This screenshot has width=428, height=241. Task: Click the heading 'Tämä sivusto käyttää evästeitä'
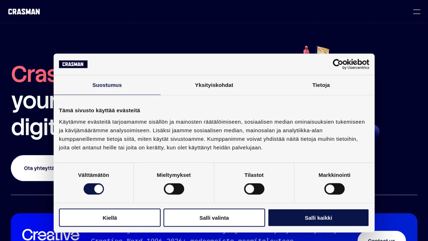tap(100, 111)
